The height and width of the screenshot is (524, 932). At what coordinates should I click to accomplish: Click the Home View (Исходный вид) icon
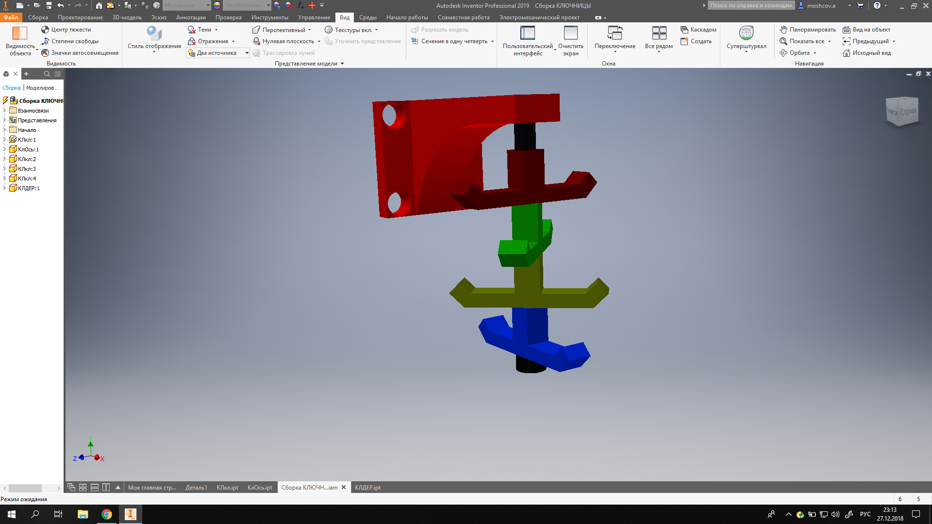(x=847, y=53)
